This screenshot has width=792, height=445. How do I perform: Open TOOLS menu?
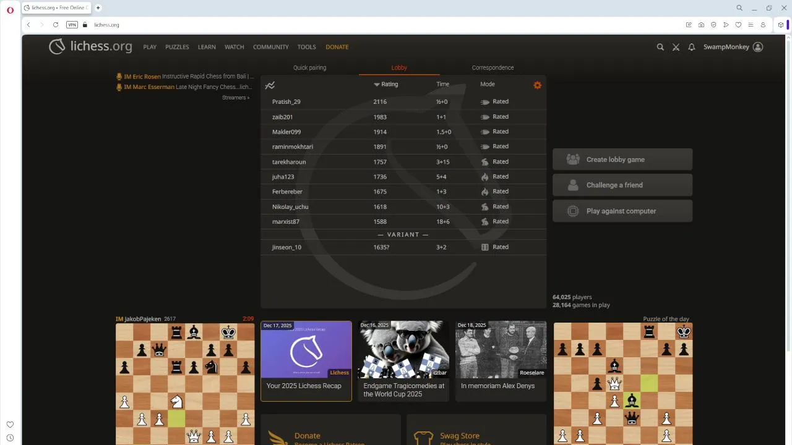306,47
